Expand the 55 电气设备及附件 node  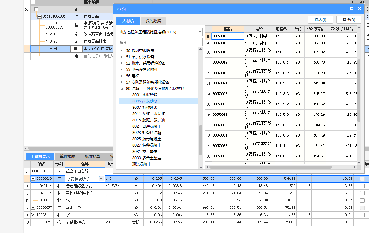click(122, 70)
